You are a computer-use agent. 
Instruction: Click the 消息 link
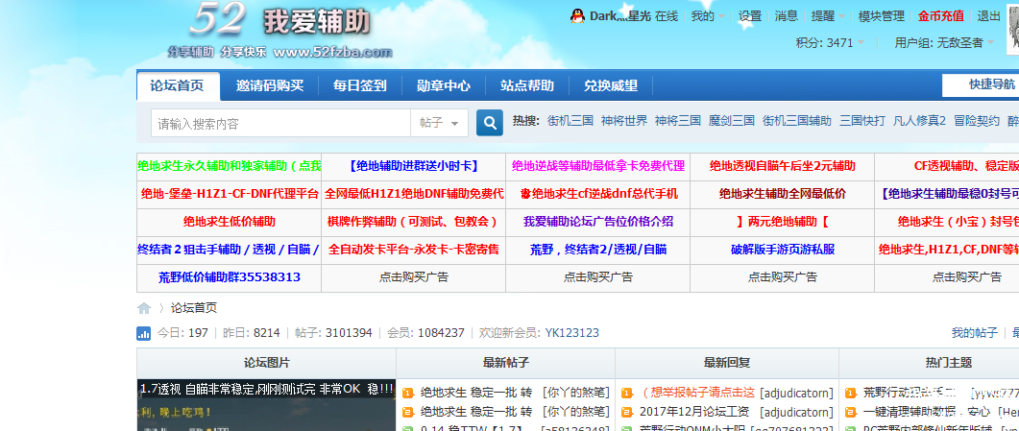(x=787, y=16)
